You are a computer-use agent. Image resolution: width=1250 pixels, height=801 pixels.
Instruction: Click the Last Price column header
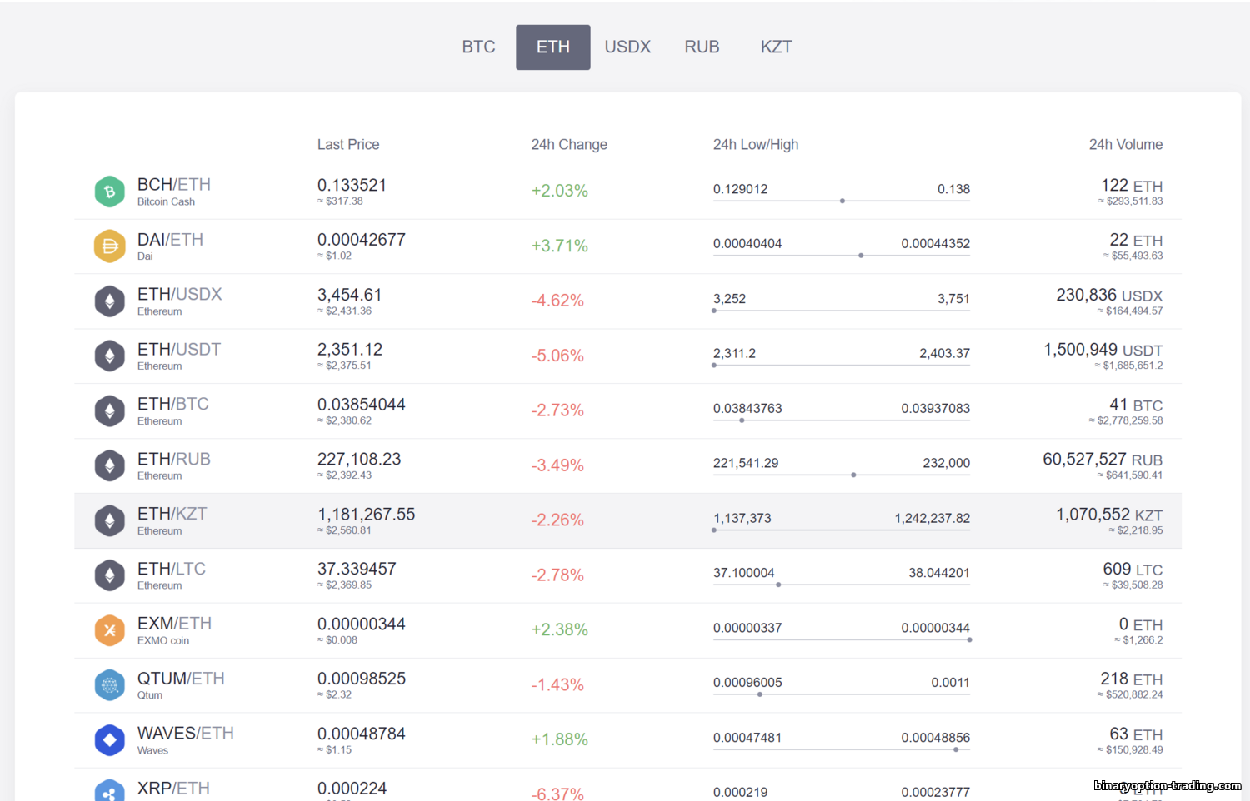(348, 145)
